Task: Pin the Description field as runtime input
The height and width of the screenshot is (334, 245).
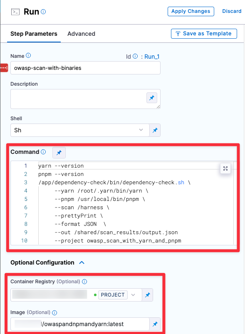Action: coord(151,98)
